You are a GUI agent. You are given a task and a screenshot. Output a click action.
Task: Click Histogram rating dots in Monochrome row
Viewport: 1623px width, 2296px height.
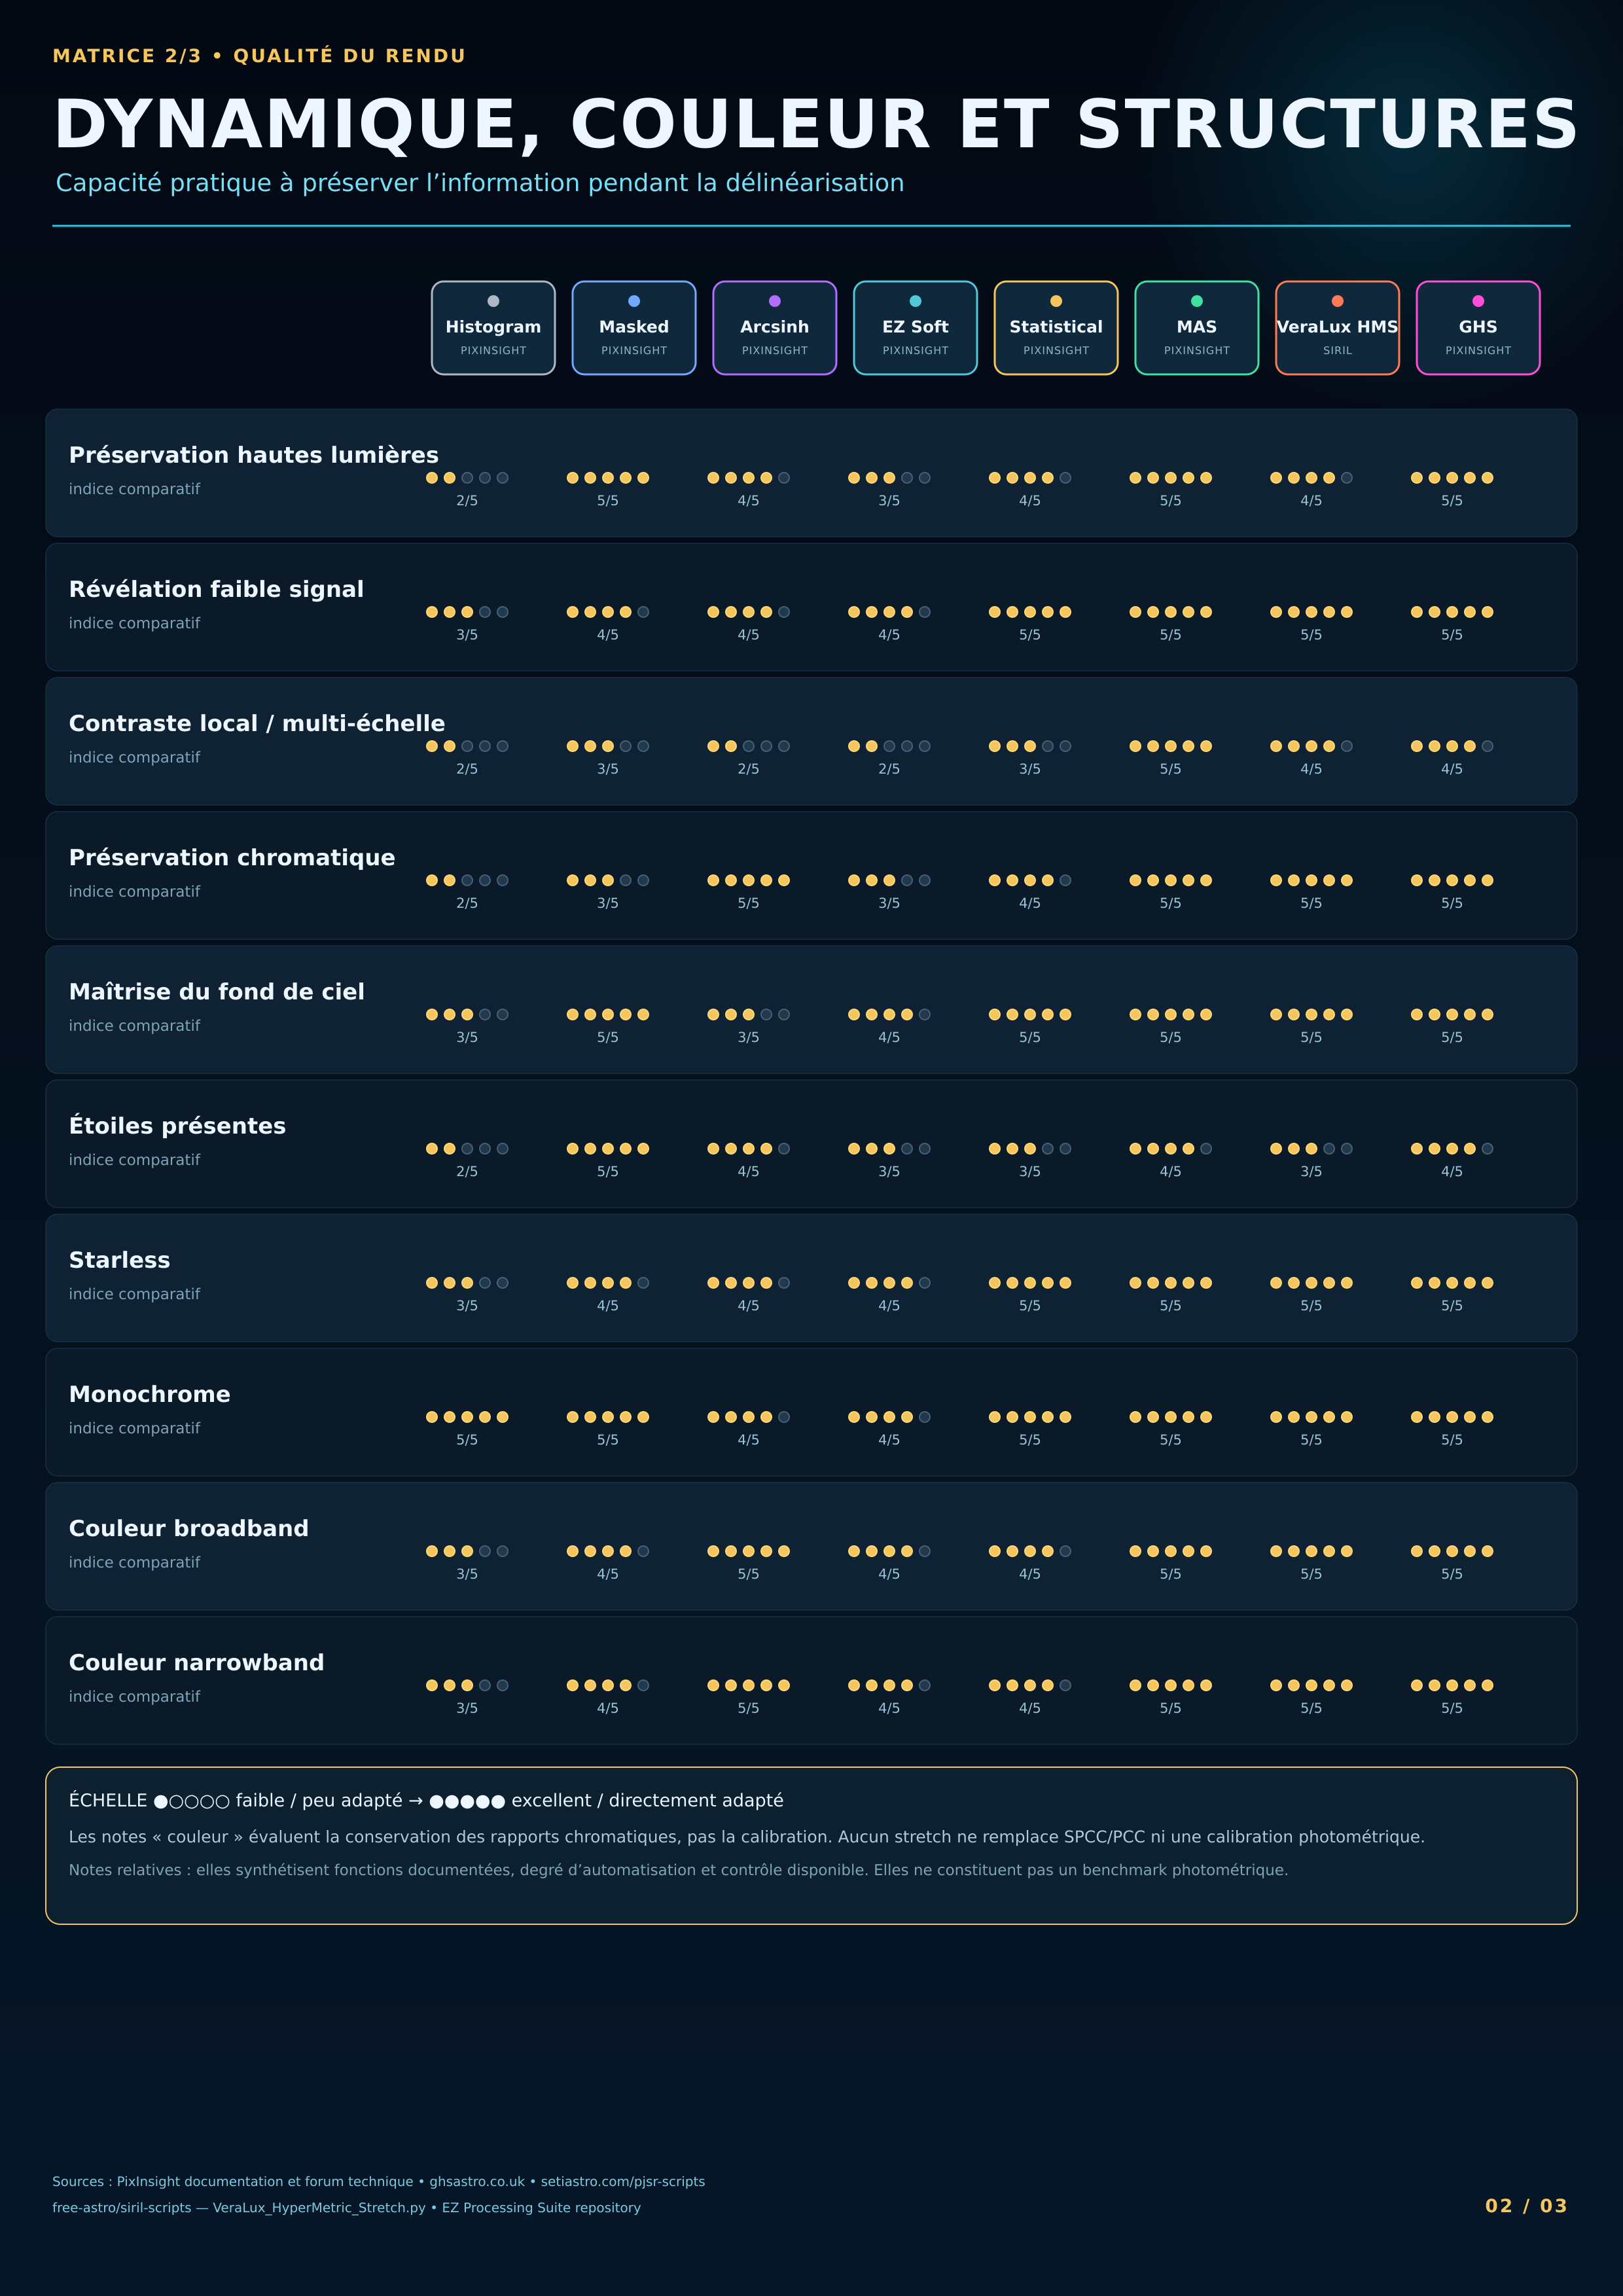[x=467, y=1417]
